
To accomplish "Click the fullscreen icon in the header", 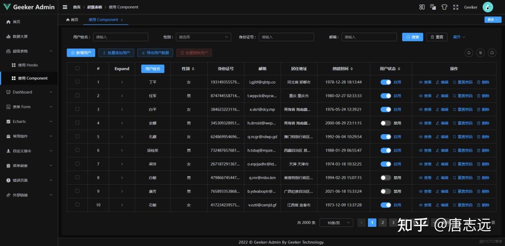I will pyautogui.click(x=456, y=7).
